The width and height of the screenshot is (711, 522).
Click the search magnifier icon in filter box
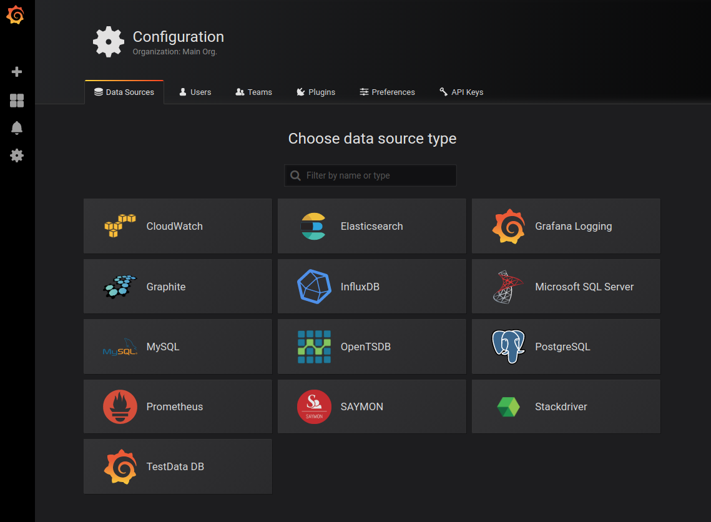[296, 175]
